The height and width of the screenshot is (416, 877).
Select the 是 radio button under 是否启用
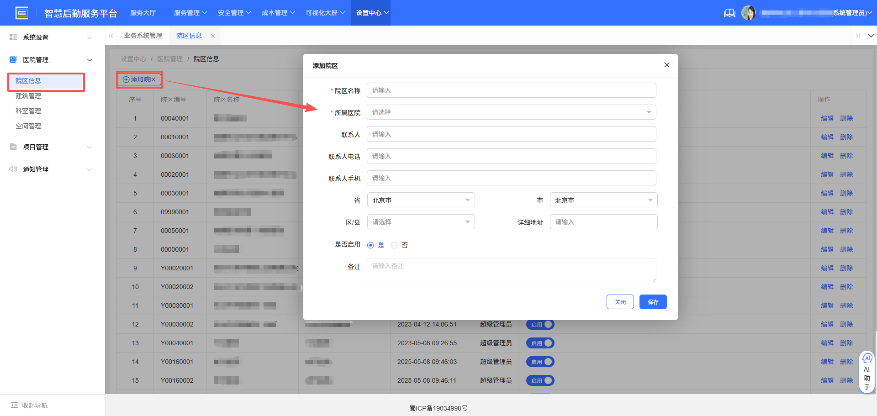370,245
